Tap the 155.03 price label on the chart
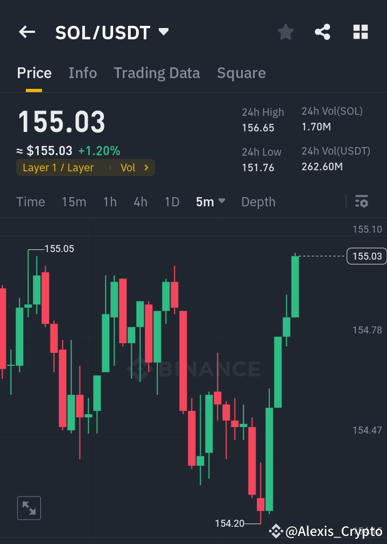Screen dimensions: 387x544 coord(366,256)
